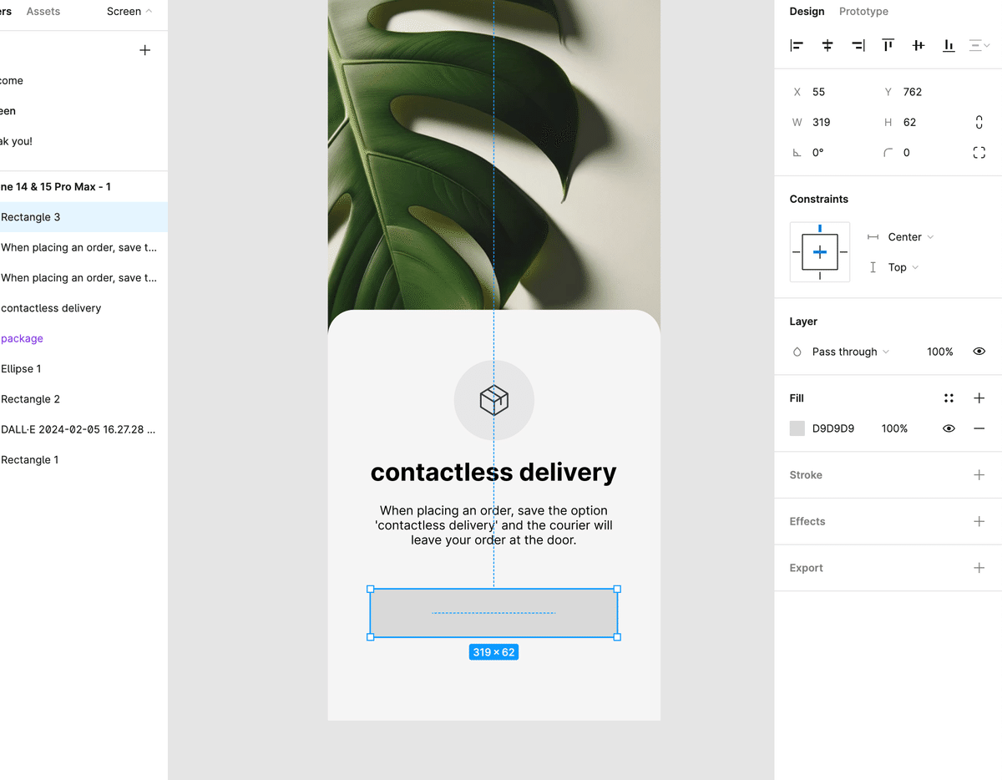1002x780 pixels.
Task: Select the Rectangle 2 layer
Action: (83, 399)
